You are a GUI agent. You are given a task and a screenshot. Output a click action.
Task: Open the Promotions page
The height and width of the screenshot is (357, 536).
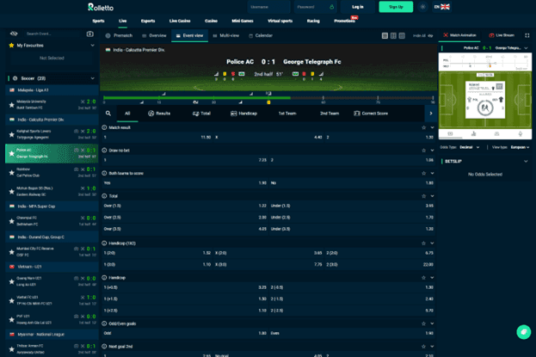pyautogui.click(x=344, y=21)
